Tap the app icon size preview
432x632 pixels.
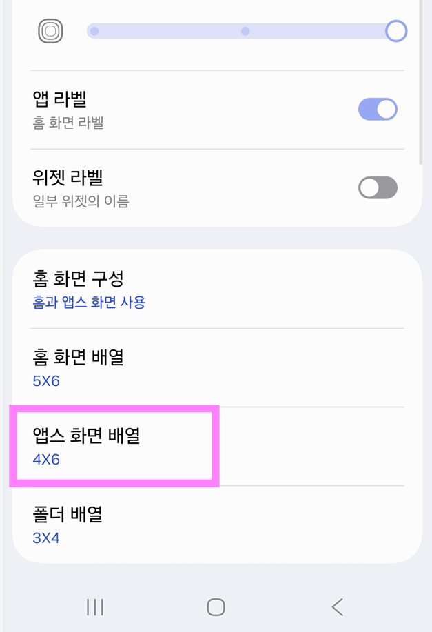tap(48, 30)
